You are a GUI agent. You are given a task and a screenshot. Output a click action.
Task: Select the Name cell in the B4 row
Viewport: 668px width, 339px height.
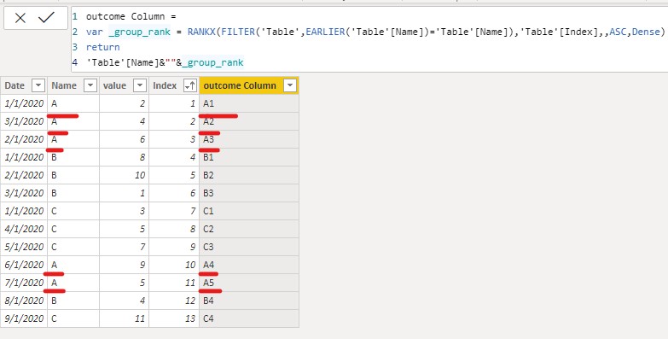(x=73, y=301)
